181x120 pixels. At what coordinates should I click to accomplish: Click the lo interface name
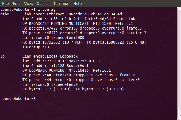pyautogui.click(x=2, y=56)
